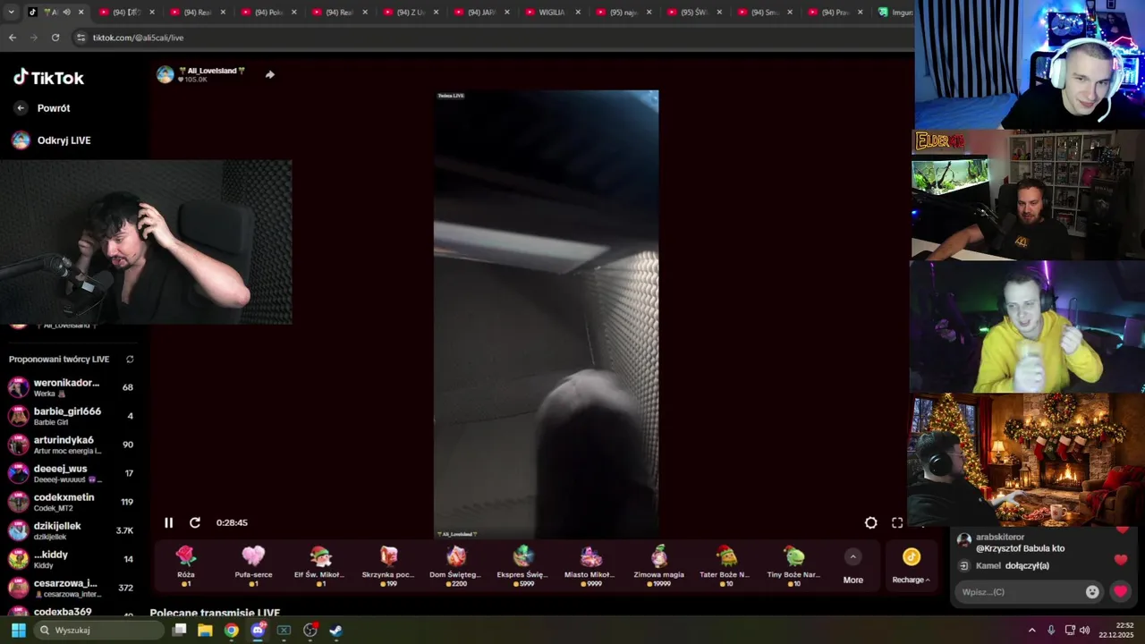Open barbie_girl666 live channel
Image resolution: width=1145 pixels, height=644 pixels.
coord(72,416)
